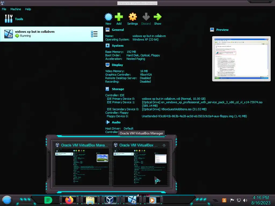Image resolution: width=275 pixels, height=206 pixels.
Task: Click the 'VBoxVGA' graphics controller value
Action: (146, 75)
